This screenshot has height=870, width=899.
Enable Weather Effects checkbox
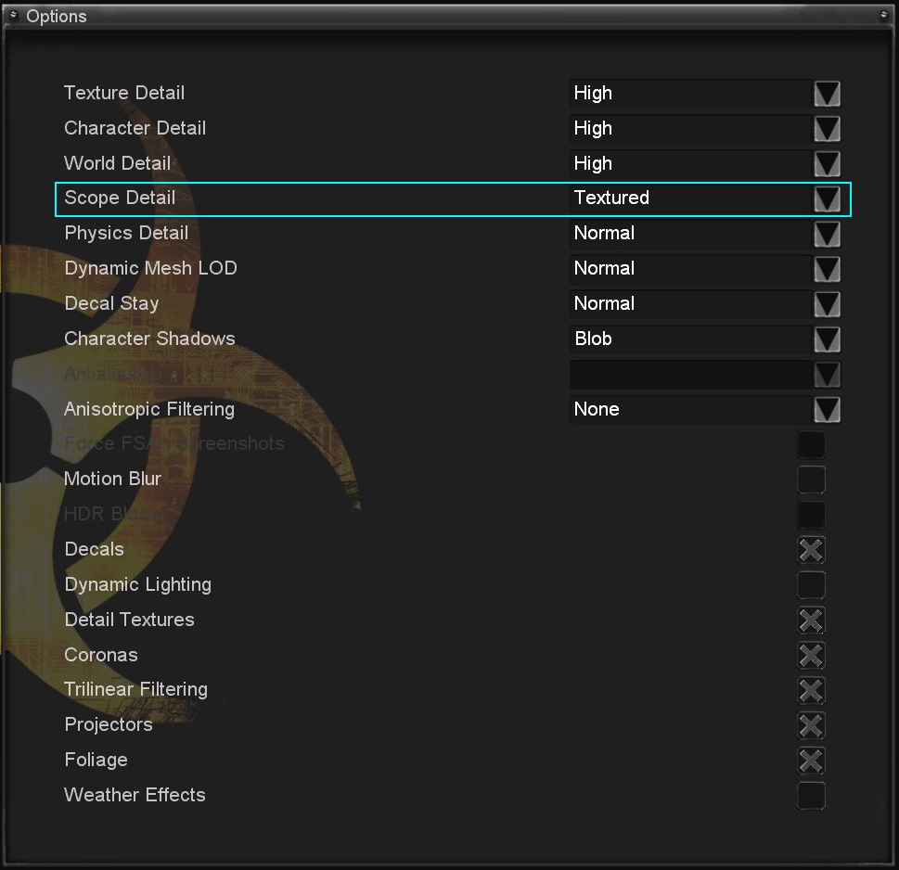pyautogui.click(x=811, y=796)
